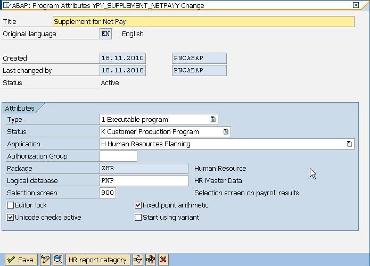The height and width of the screenshot is (266, 370).
Task: Check the Start using variant option
Action: pyautogui.click(x=138, y=217)
